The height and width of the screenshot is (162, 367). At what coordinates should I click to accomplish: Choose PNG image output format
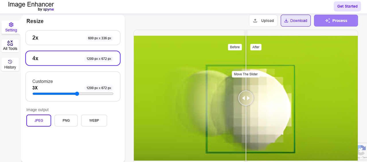[x=66, y=121]
